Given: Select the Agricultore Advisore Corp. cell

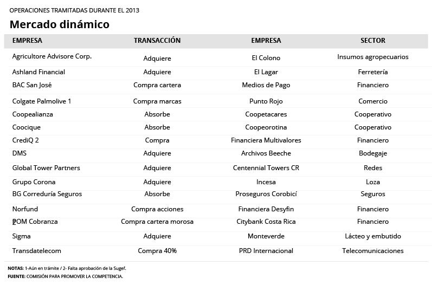Looking at the screenshot, I should point(52,56).
